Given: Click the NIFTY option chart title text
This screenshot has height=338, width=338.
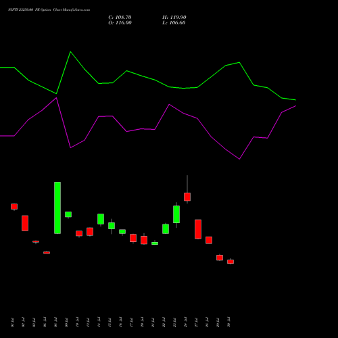Looking at the screenshot, I should 49,9.
